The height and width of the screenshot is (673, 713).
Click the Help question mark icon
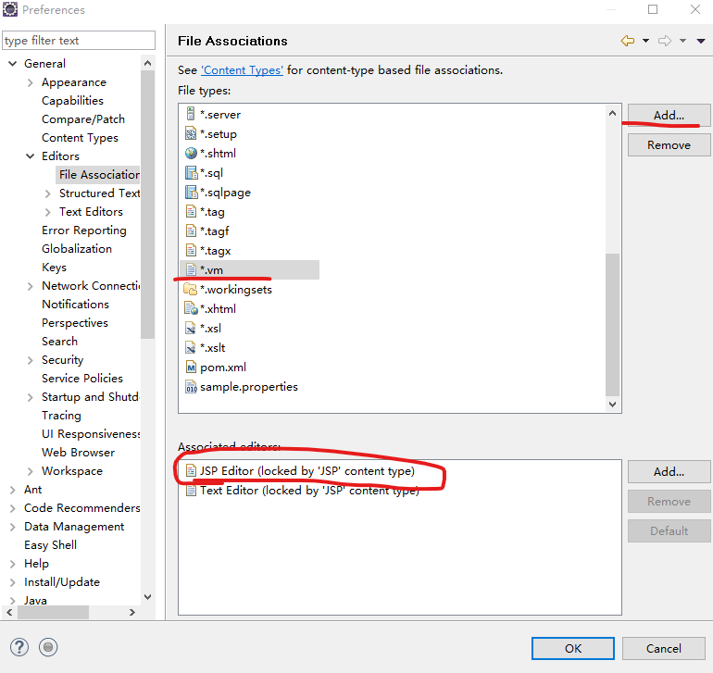19,647
